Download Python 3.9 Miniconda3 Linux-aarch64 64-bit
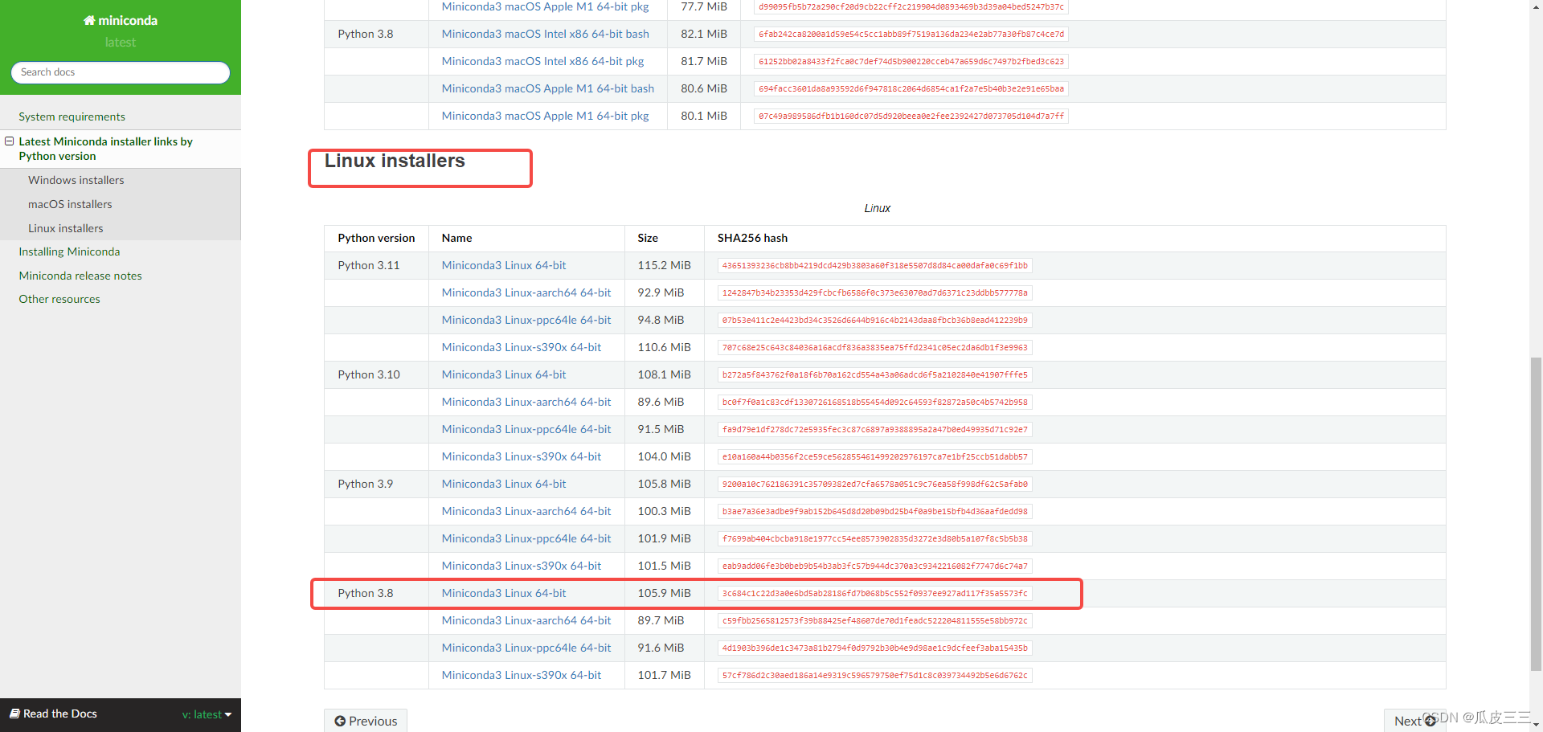1543x732 pixels. 526,511
